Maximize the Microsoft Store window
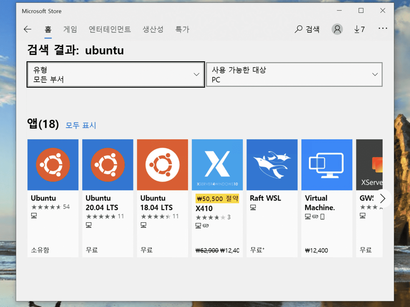 click(x=361, y=10)
